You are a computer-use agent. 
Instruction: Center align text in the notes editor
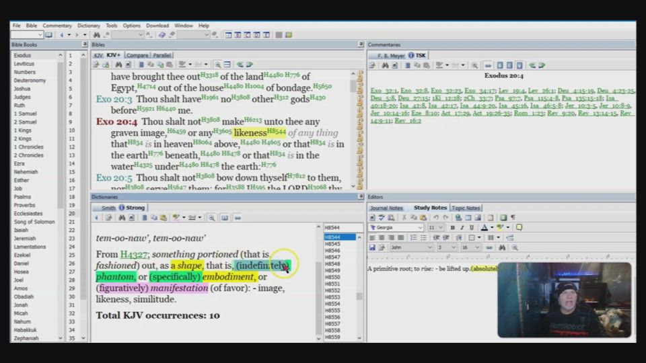[381, 237]
